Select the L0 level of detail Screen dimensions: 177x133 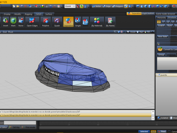pos(159,22)
